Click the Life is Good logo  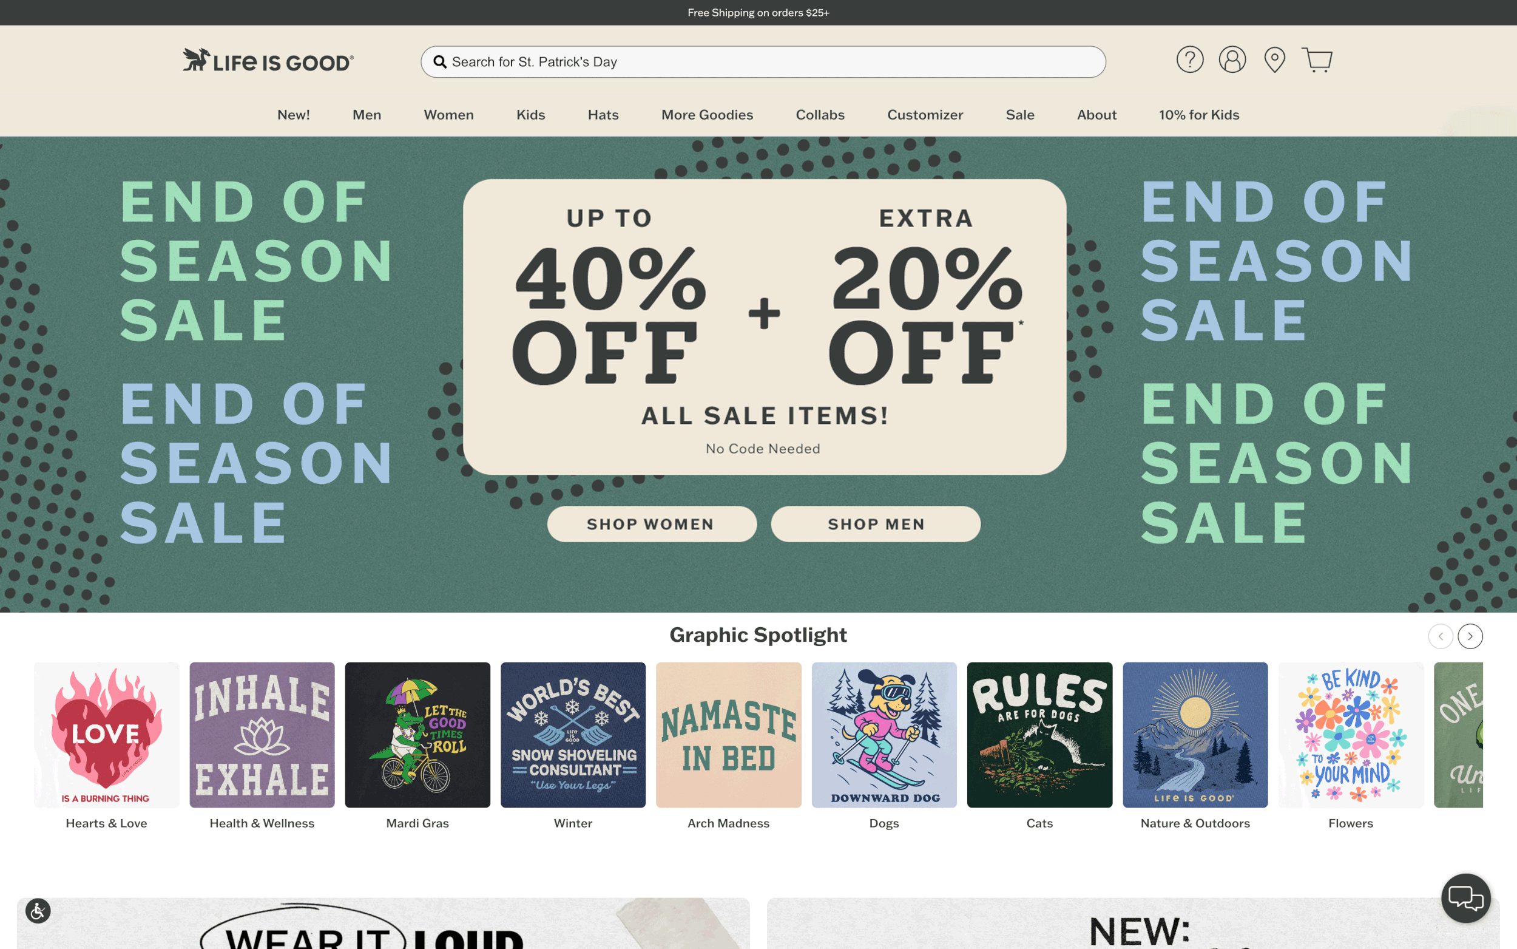268,60
